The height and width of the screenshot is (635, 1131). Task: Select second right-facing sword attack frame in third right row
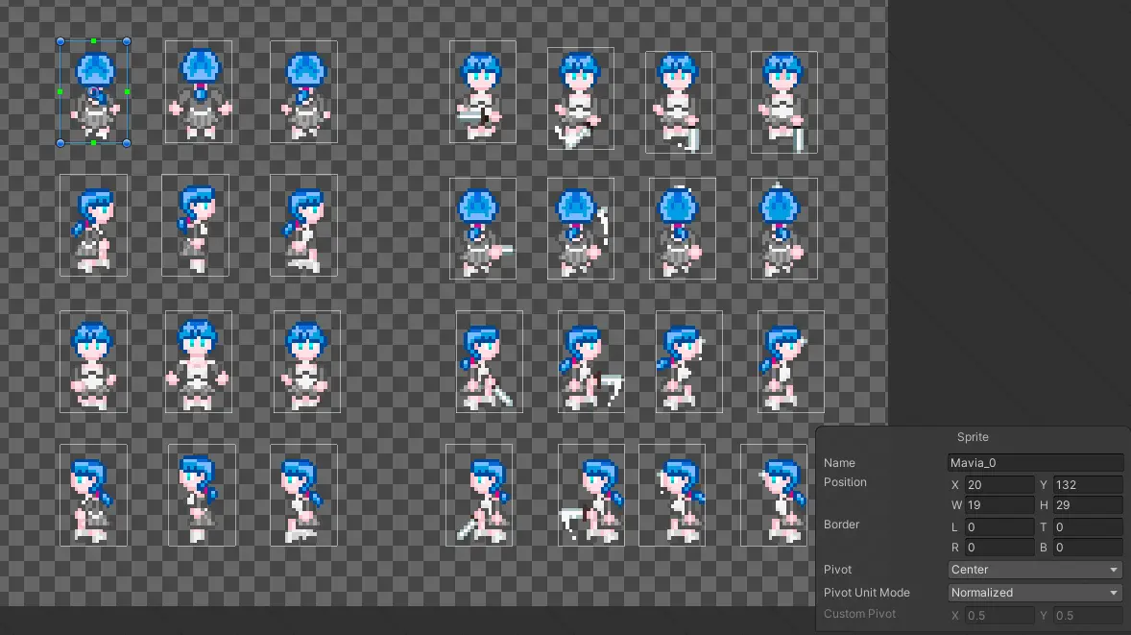pyautogui.click(x=591, y=361)
